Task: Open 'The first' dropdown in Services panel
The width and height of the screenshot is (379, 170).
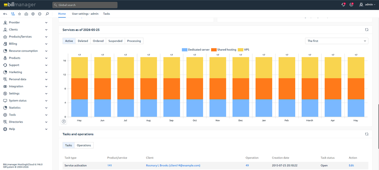Action: click(337, 41)
